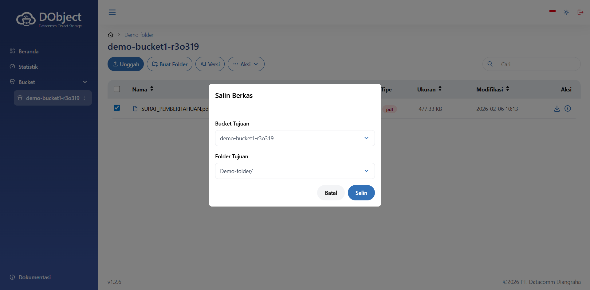Click the Indonesian flag language icon

pos(553,11)
